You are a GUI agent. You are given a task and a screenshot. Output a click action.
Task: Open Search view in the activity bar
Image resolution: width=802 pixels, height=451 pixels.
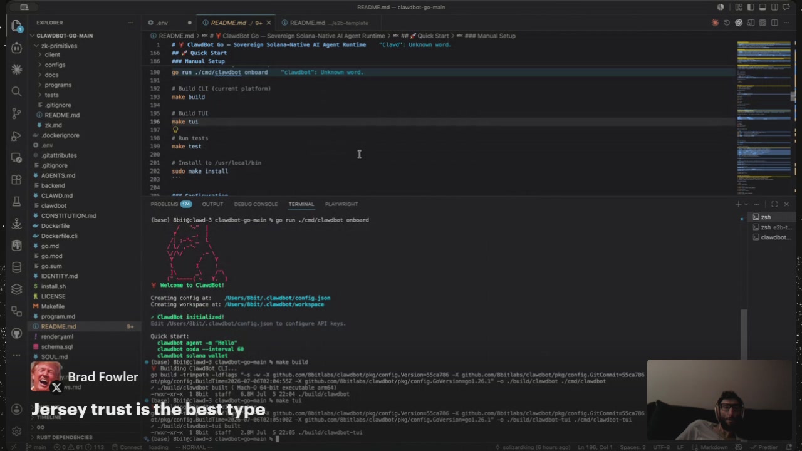point(17,91)
